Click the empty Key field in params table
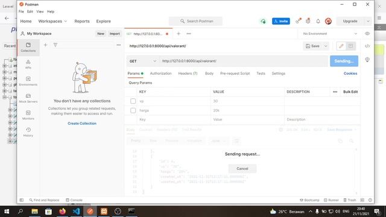The width and height of the screenshot is (386, 217). click(x=174, y=119)
